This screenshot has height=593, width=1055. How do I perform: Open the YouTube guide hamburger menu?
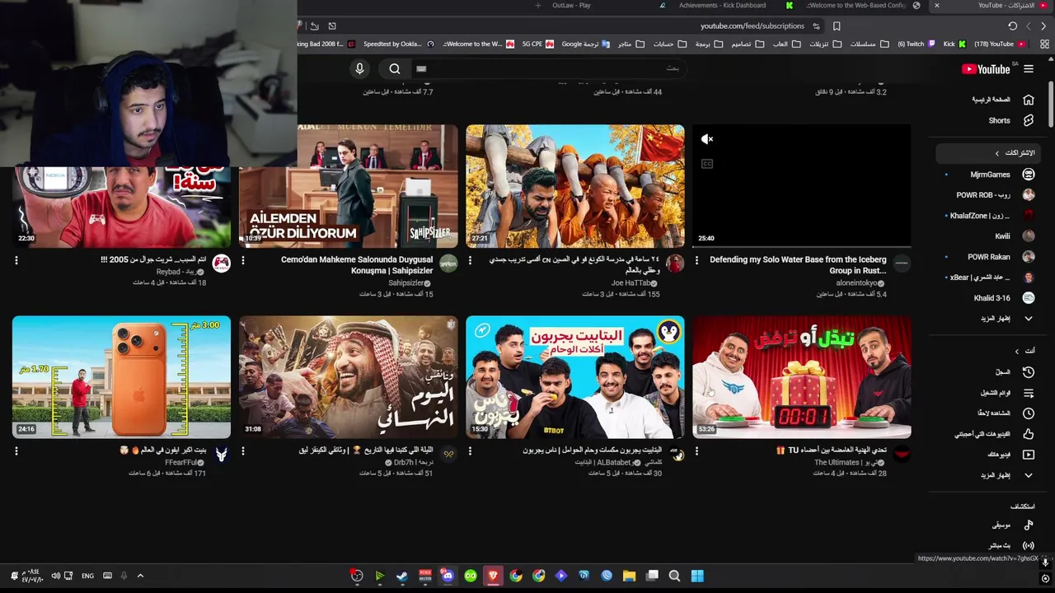click(x=1028, y=69)
